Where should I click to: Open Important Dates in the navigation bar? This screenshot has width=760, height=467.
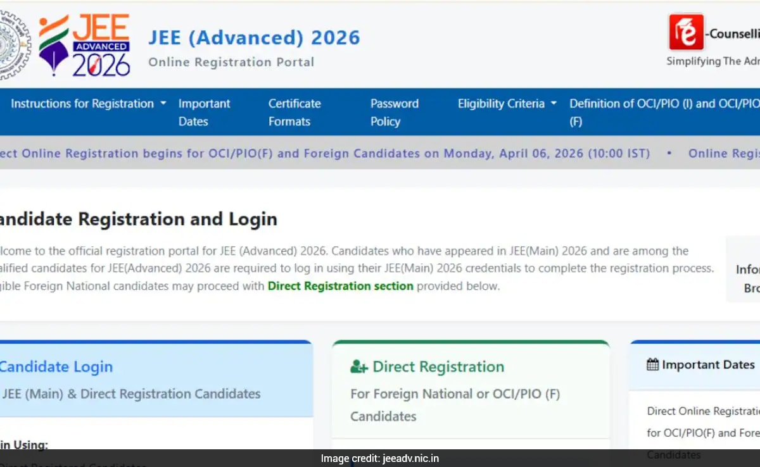[x=204, y=112]
